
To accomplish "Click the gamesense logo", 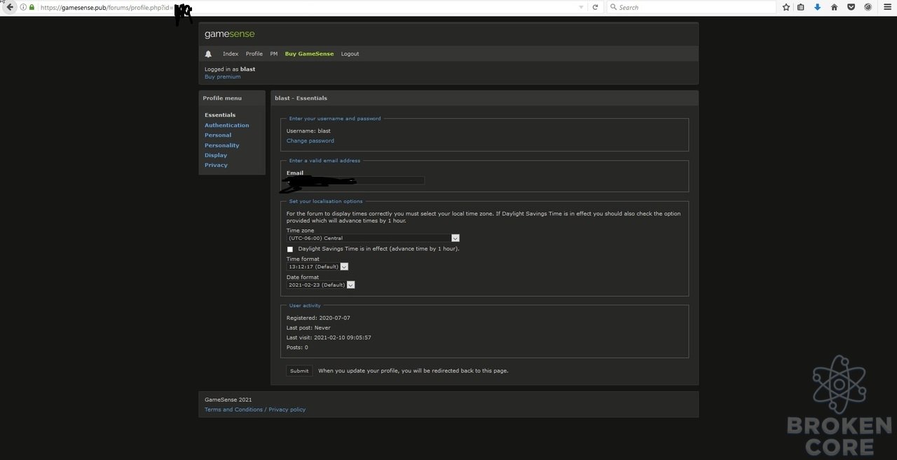I will click(x=229, y=34).
